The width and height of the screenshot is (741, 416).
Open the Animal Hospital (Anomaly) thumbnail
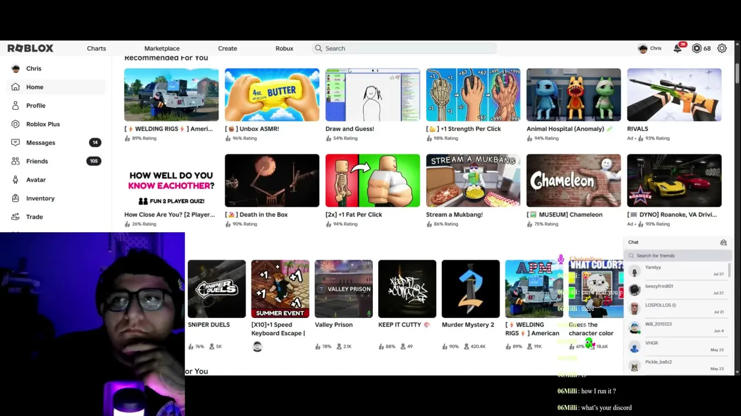click(x=574, y=95)
